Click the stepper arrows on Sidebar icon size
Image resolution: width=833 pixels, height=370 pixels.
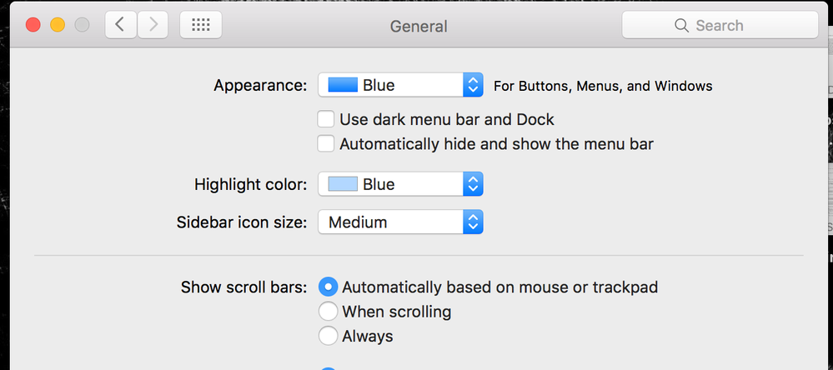(x=473, y=222)
